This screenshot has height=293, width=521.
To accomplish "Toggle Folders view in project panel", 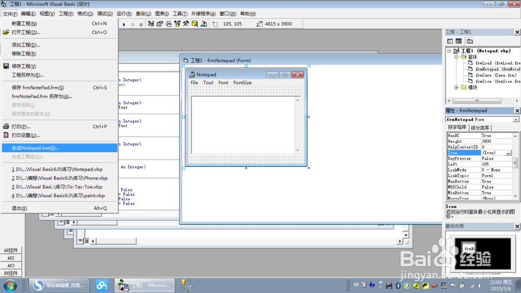I will 470,41.
